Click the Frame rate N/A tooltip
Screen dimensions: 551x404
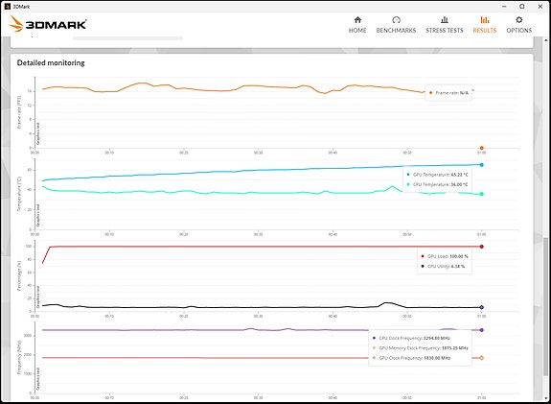click(x=448, y=93)
